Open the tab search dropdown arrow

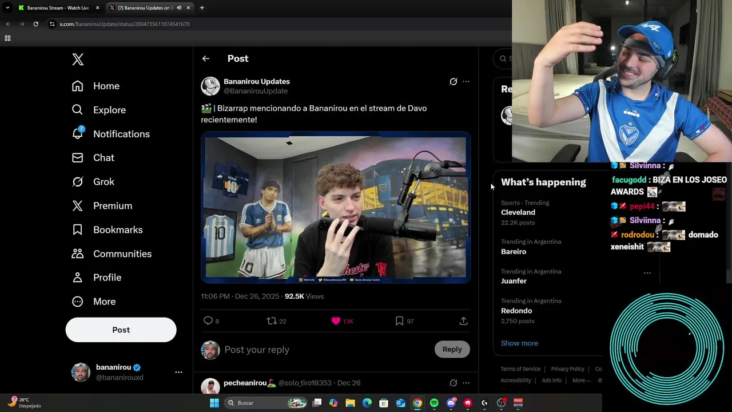(7, 8)
